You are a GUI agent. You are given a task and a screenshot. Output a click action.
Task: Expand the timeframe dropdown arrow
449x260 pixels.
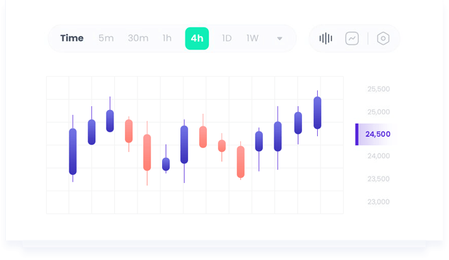tap(279, 38)
